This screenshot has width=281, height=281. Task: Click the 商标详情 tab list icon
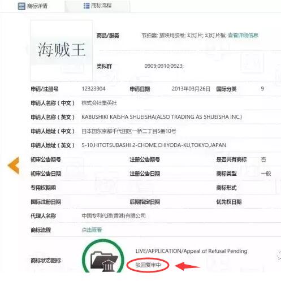click(21, 6)
